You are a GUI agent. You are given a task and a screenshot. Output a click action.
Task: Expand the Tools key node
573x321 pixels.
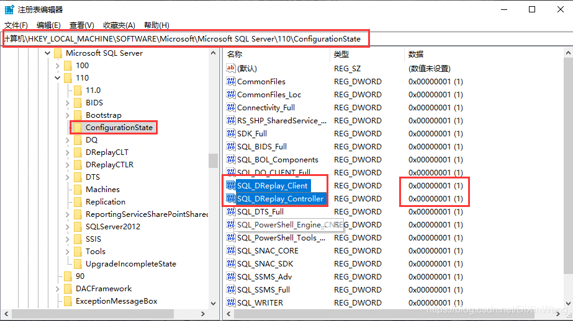pyautogui.click(x=67, y=252)
